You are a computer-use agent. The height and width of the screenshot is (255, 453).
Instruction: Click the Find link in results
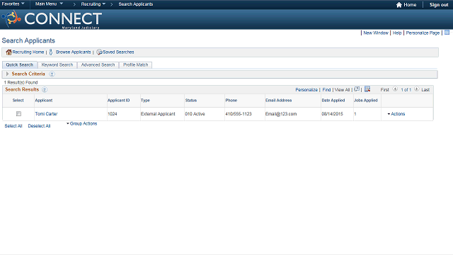click(326, 90)
